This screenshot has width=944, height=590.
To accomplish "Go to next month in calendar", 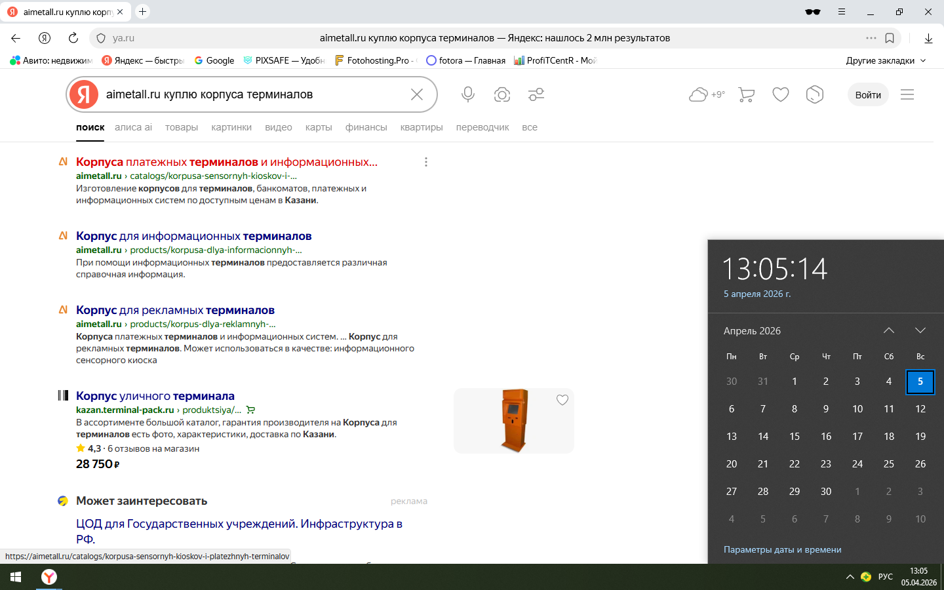I will 920,330.
